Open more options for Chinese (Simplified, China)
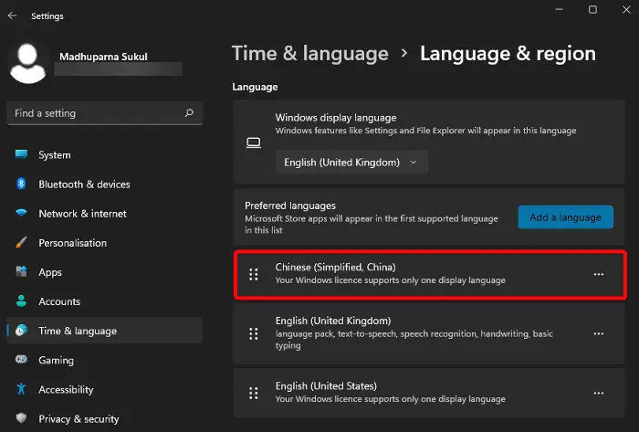Screen dimensions: 639x432 click(x=599, y=274)
